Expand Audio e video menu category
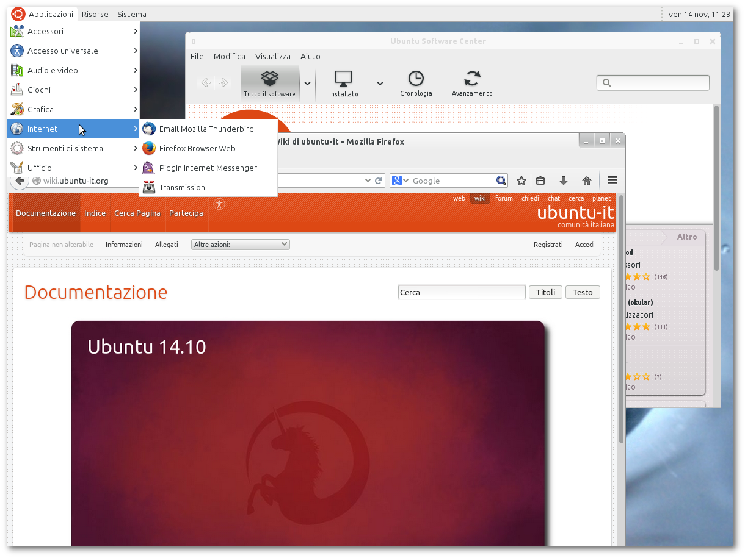This screenshot has height=558, width=745. [x=74, y=70]
